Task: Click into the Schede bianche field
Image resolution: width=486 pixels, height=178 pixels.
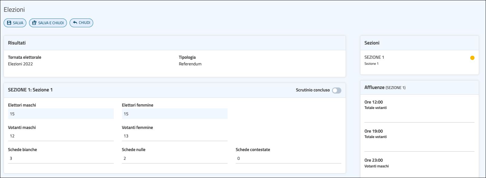Action: [61, 159]
